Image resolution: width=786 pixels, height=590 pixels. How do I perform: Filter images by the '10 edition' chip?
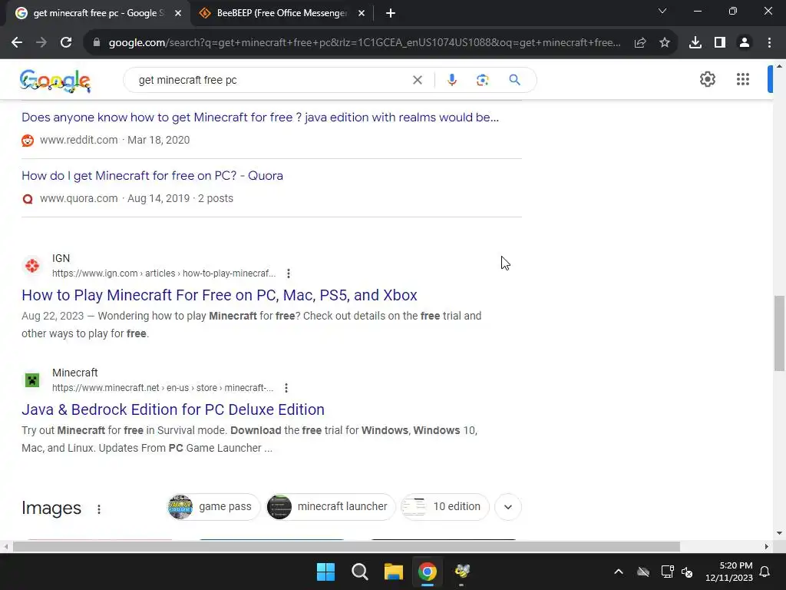coord(444,507)
